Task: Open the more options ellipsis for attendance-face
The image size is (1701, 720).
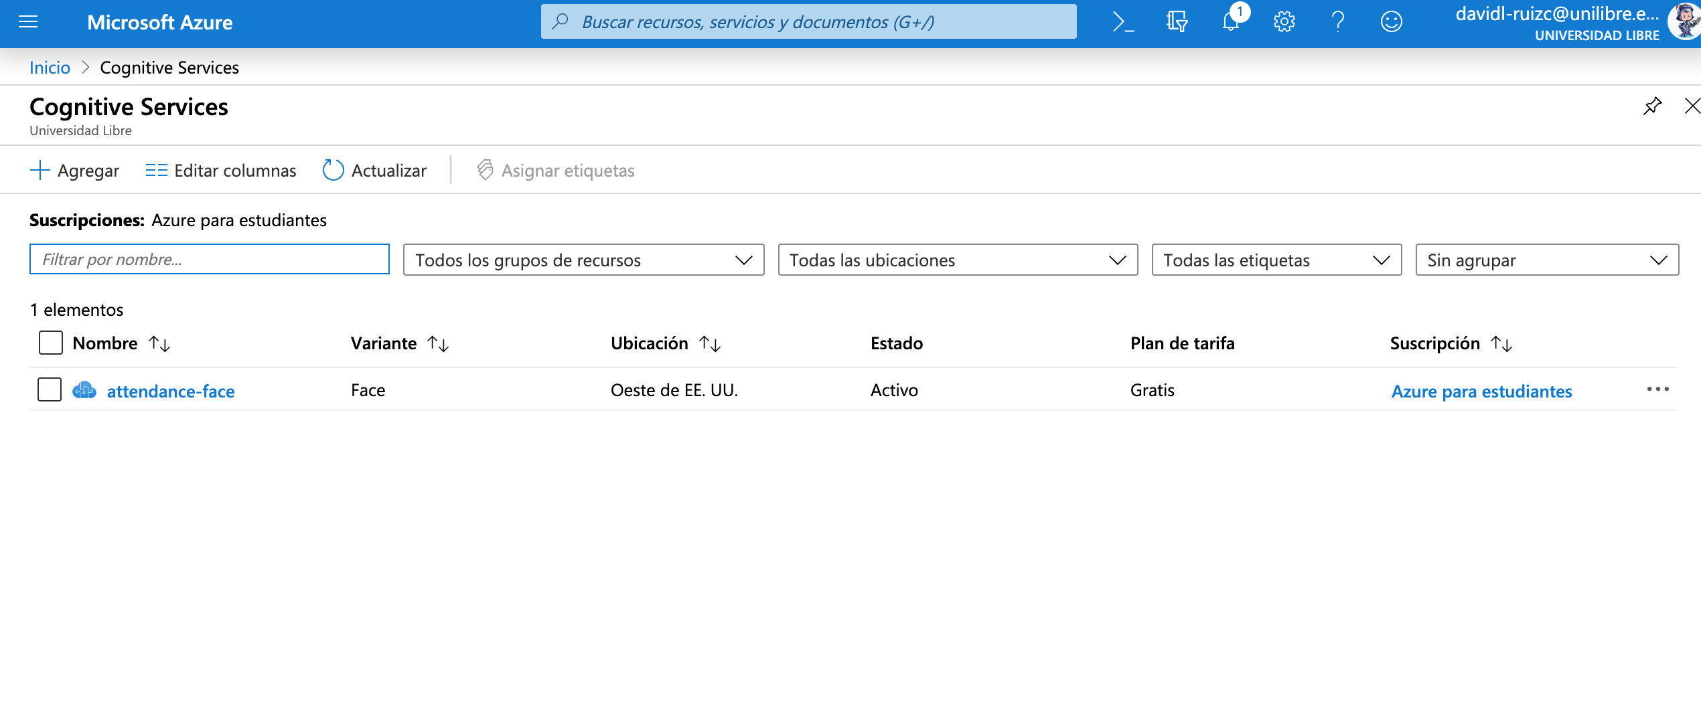Action: click(1657, 389)
